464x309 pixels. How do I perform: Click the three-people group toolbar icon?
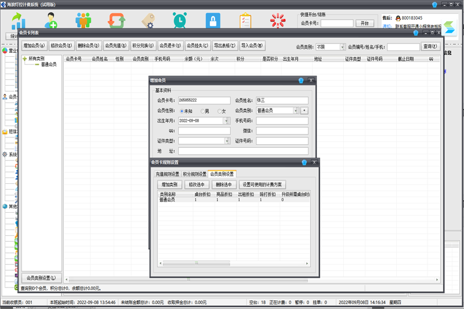[x=84, y=21]
